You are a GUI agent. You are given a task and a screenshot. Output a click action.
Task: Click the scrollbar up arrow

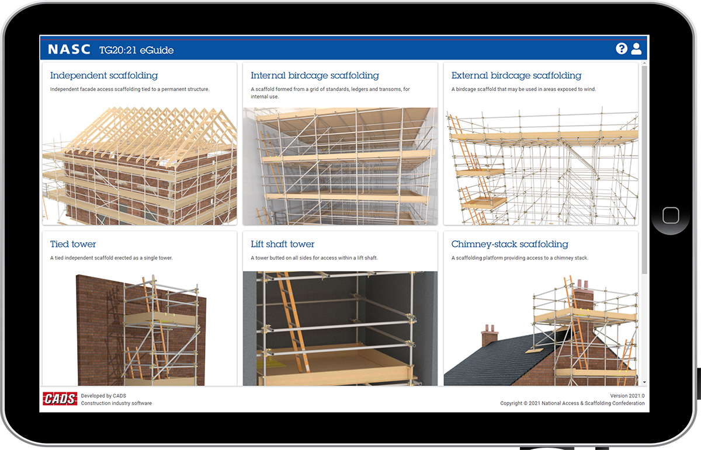coord(644,62)
